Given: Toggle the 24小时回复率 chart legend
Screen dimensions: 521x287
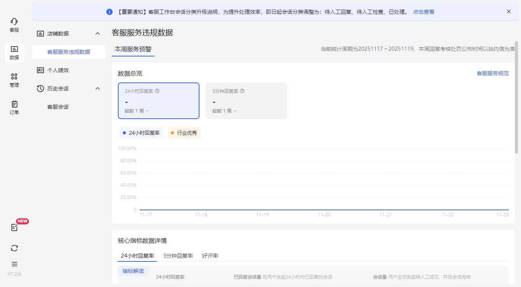Looking at the screenshot, I should click(141, 133).
